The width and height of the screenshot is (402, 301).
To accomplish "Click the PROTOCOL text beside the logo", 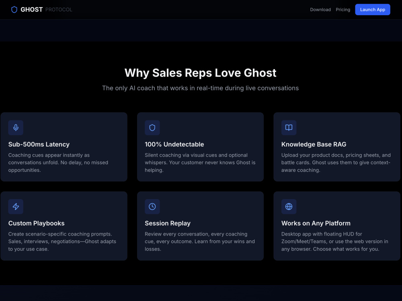I will 59,10.
